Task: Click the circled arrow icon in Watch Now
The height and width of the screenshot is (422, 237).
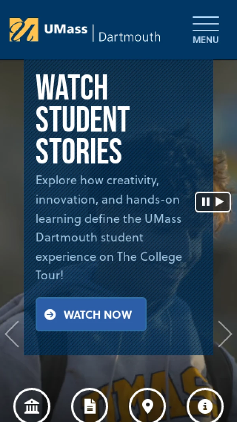Action: click(x=50, y=314)
